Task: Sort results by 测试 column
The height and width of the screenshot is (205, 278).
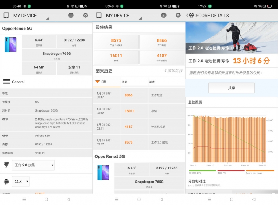Action: pyautogui.click(x=167, y=82)
